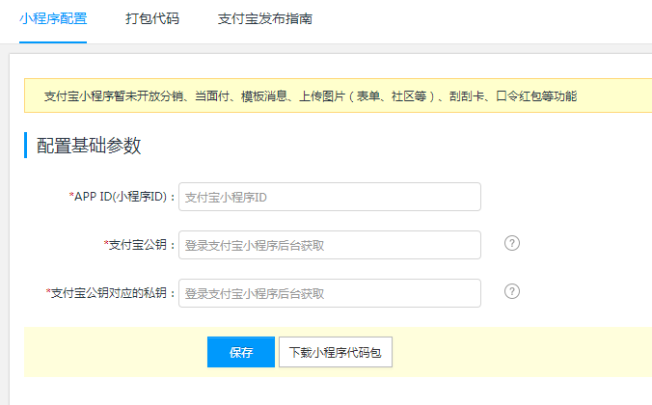The height and width of the screenshot is (405, 652).
Task: Click the yellow notice about unsupported features
Action: click(x=311, y=95)
